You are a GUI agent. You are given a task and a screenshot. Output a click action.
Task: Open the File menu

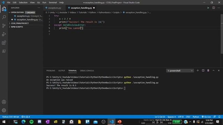pyautogui.click(x=8, y=2)
